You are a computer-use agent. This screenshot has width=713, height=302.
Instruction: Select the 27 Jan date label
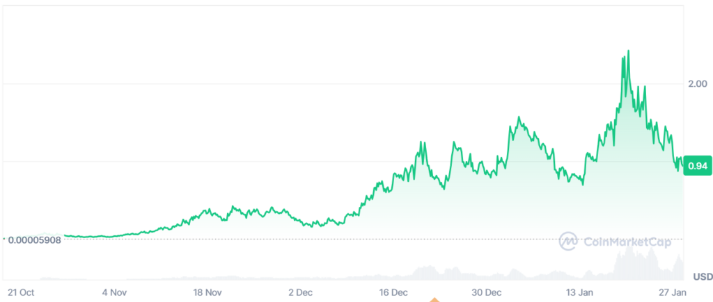pos(673,292)
